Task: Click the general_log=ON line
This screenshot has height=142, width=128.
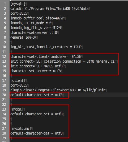Action: click(x=23, y=37)
